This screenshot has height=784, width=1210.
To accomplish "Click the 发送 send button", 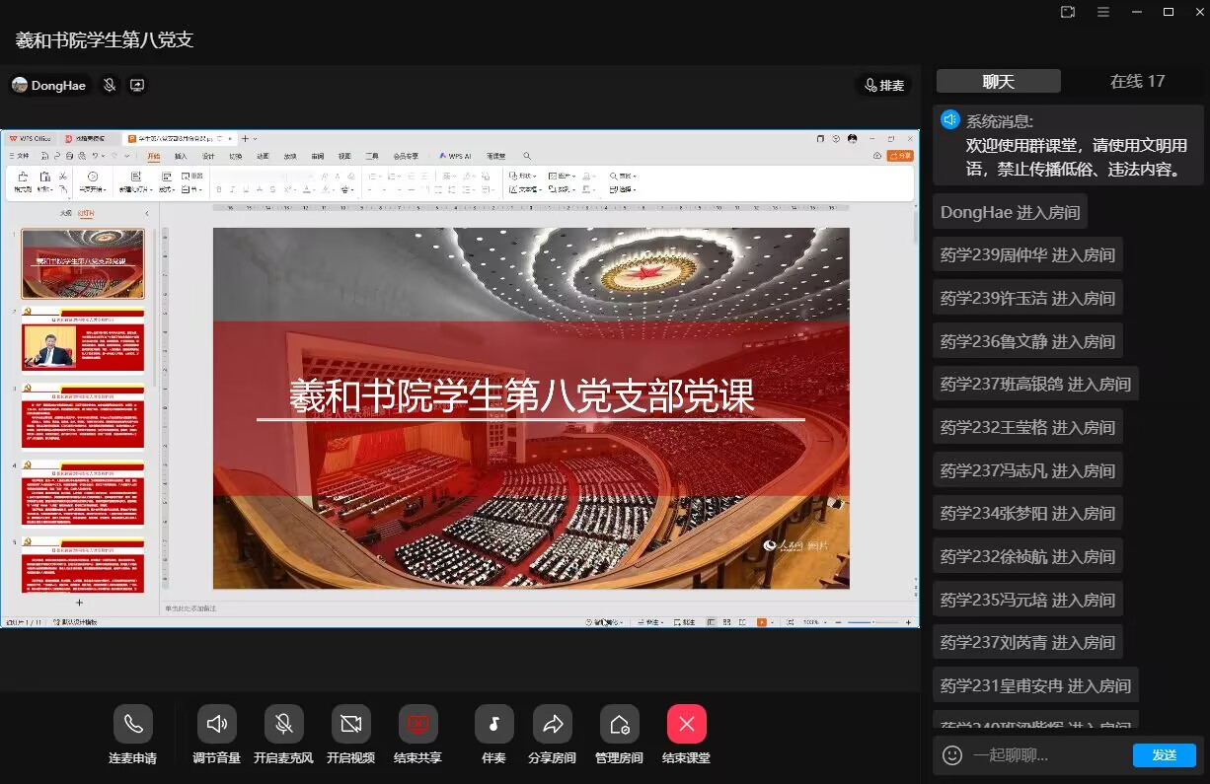I will [1164, 755].
